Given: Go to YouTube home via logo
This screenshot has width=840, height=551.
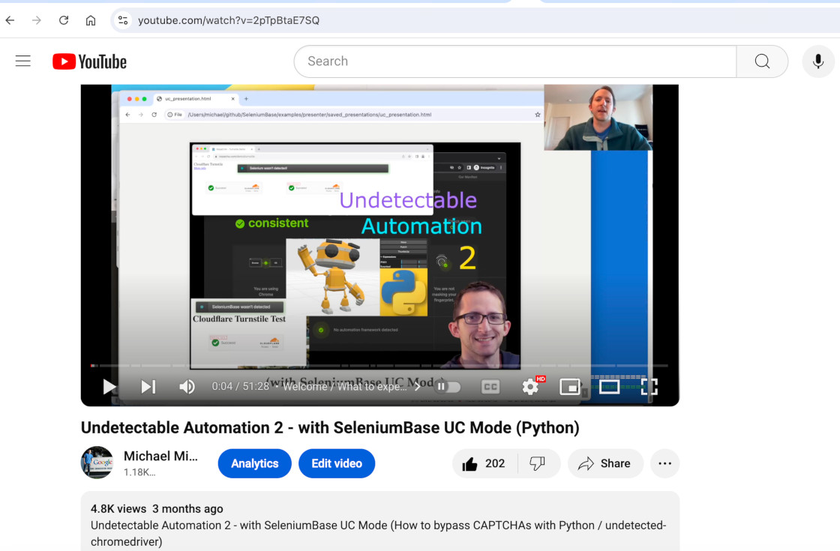Looking at the screenshot, I should pyautogui.click(x=89, y=61).
